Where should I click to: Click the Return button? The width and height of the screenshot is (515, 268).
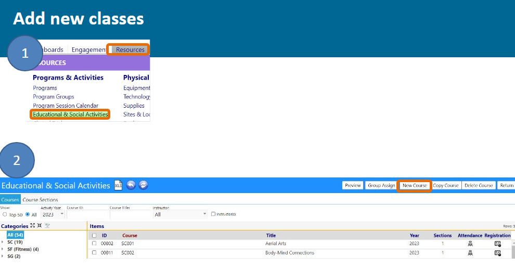click(x=506, y=185)
